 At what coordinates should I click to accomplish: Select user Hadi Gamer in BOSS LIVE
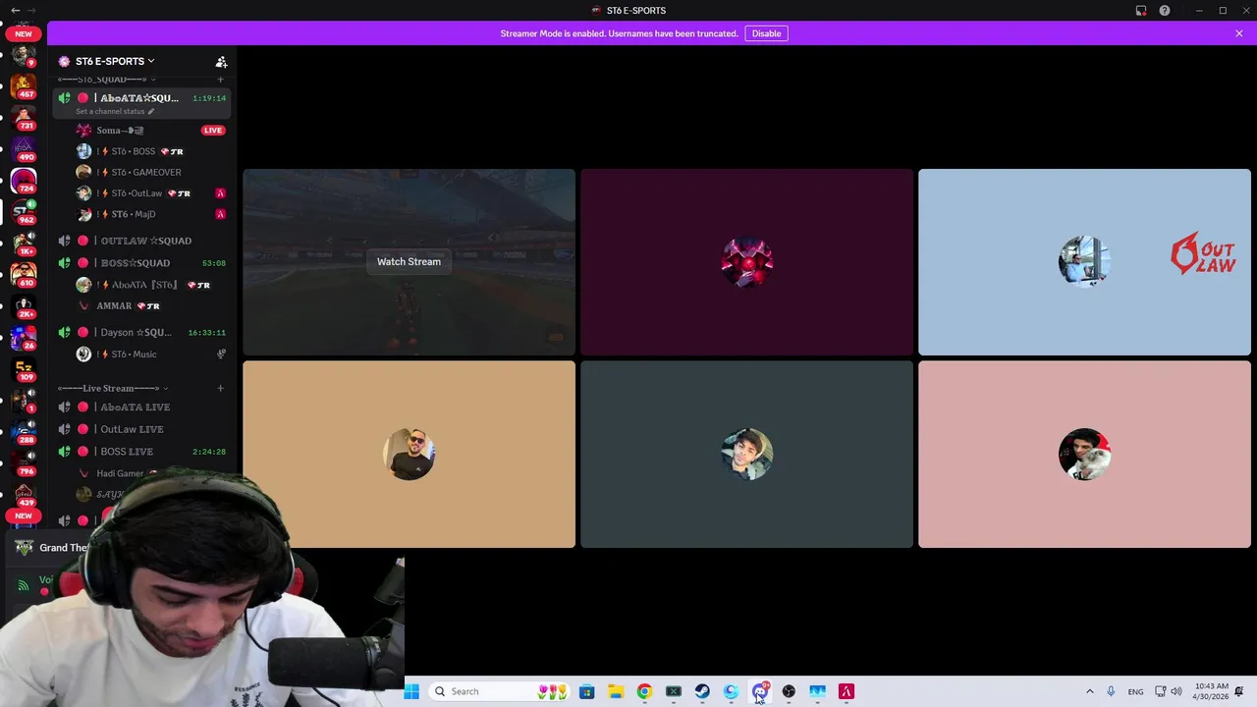coord(151,473)
